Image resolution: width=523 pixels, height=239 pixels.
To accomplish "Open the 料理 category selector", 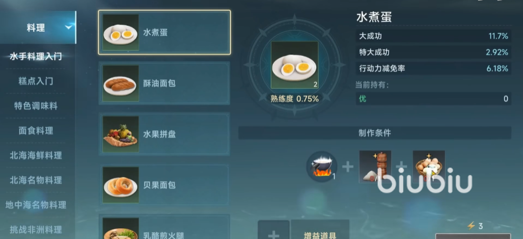I will [x=38, y=28].
